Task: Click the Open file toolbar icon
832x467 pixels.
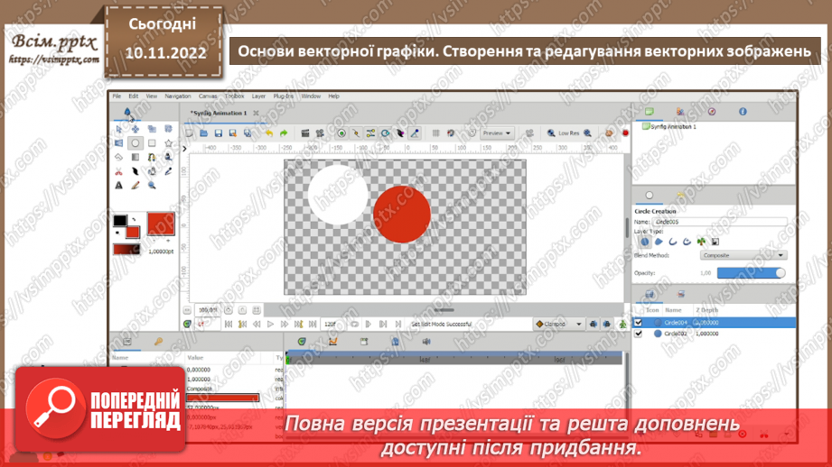Action: [x=204, y=133]
